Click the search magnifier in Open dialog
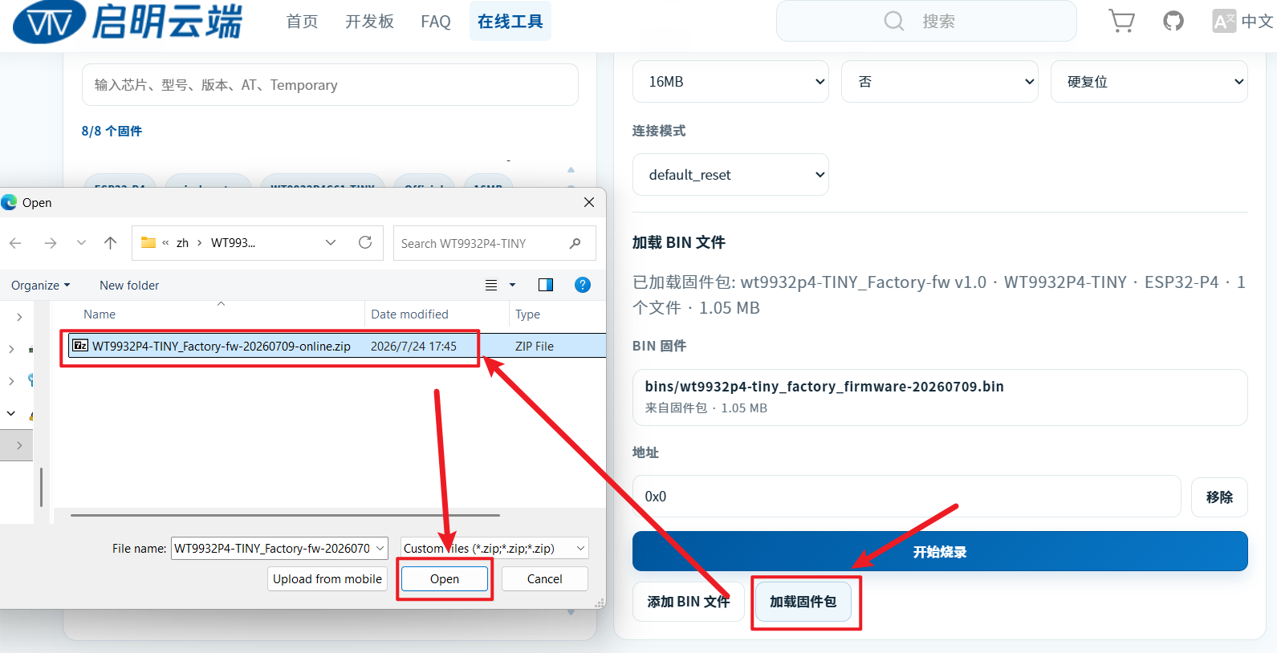Image resolution: width=1277 pixels, height=653 pixels. click(575, 243)
